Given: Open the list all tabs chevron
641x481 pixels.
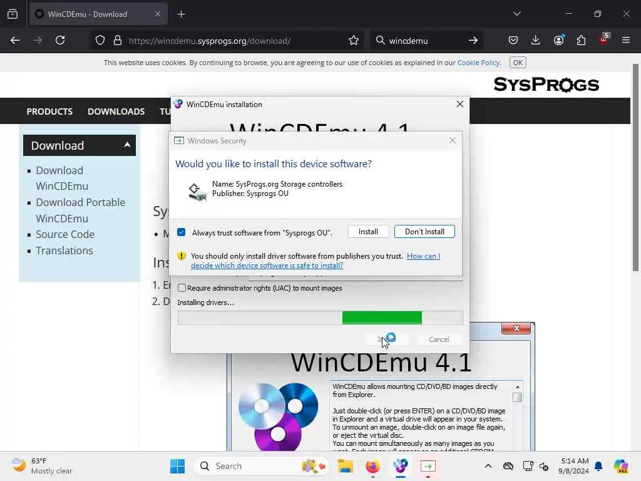Looking at the screenshot, I should point(517,14).
